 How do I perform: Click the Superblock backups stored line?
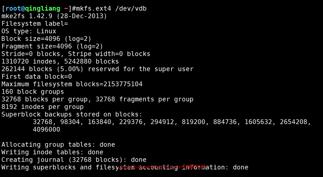pyautogui.click(x=72, y=114)
